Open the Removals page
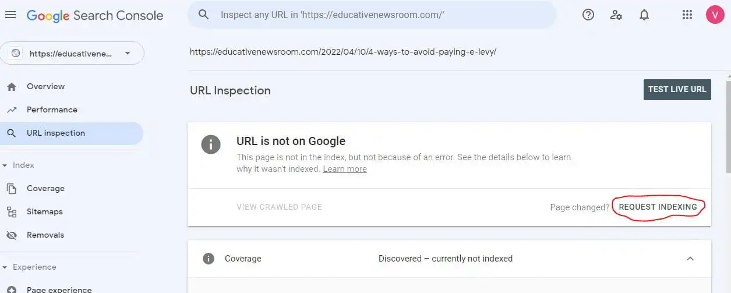Screen dimensions: 731x293 click(45, 235)
